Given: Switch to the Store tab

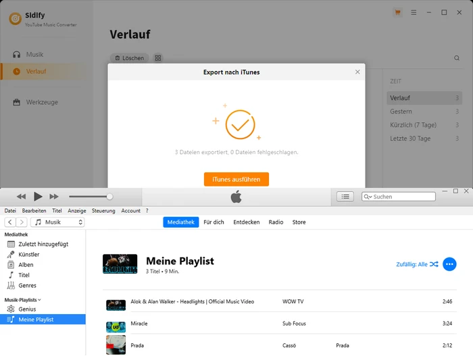Looking at the screenshot, I should point(299,222).
